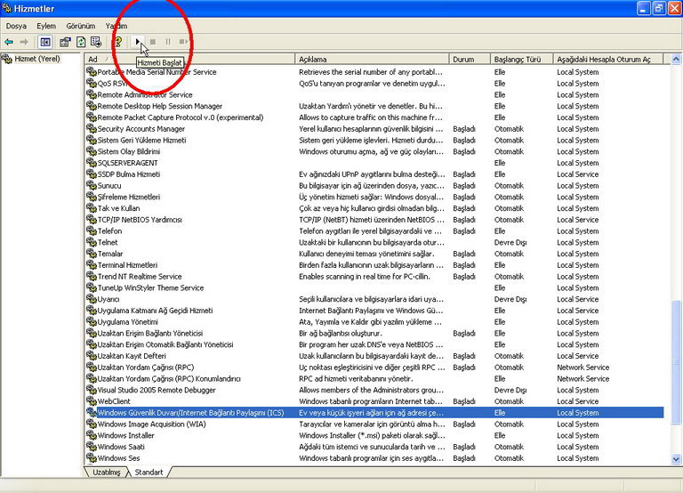683x493 pixels.
Task: Select Hizmet (Yerel) in the console tree
Action: click(37, 59)
